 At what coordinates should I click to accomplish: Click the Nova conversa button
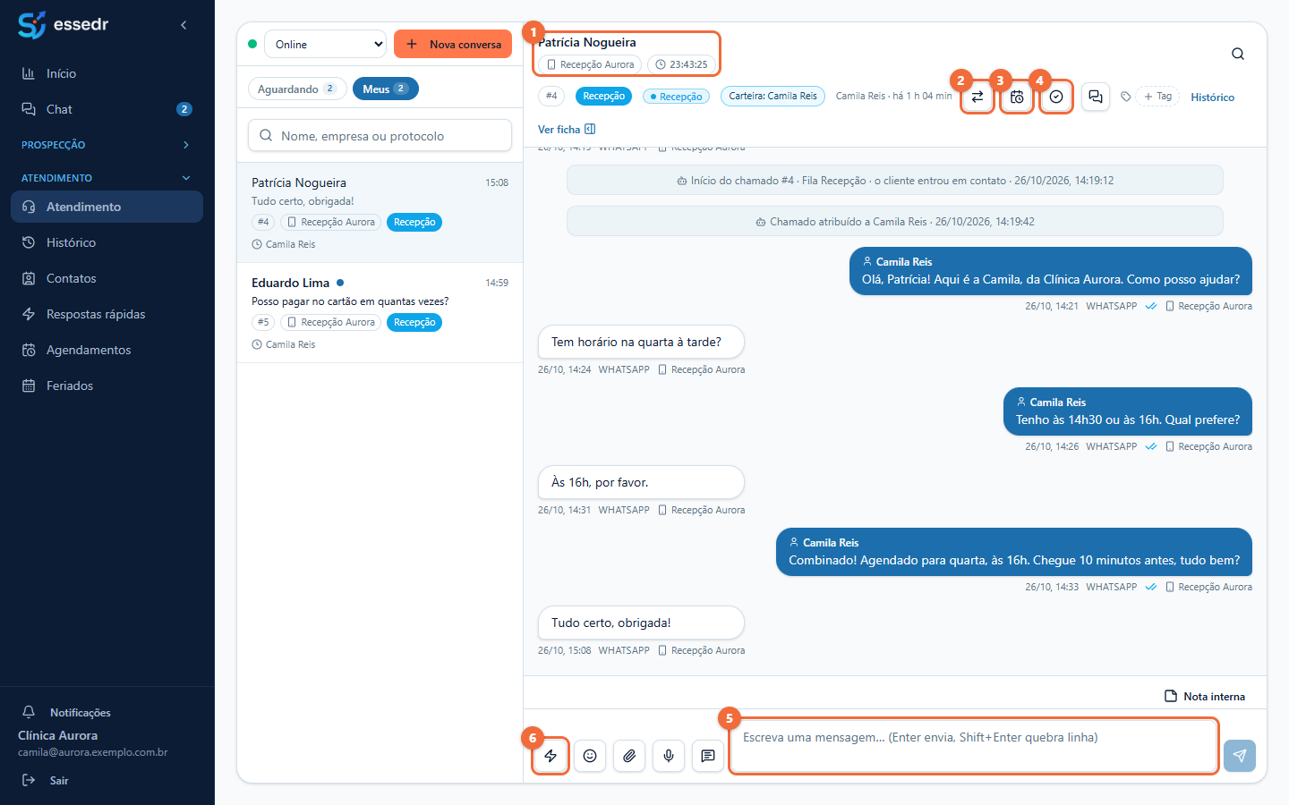point(453,44)
